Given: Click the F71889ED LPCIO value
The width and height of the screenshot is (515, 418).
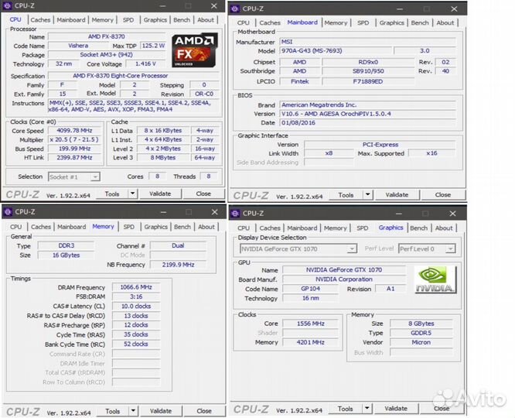Looking at the screenshot, I should click(x=368, y=81).
